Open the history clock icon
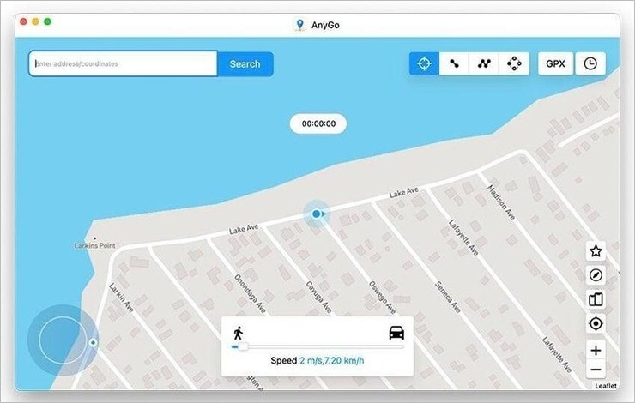Viewport: 635px width, 403px height. click(590, 63)
